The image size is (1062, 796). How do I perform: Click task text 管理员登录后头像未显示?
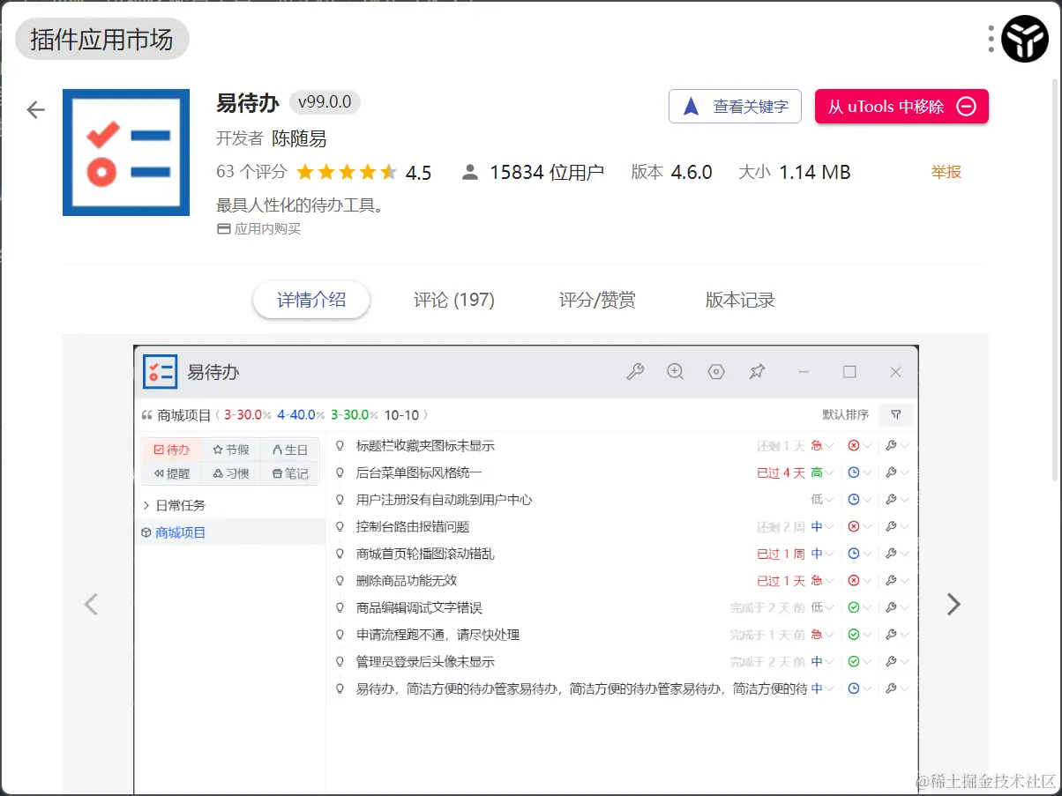tap(425, 662)
